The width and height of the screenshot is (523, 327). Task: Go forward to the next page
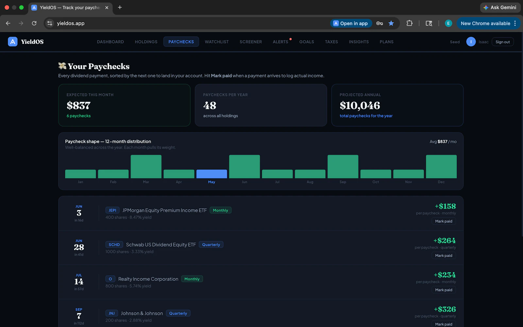point(21,23)
